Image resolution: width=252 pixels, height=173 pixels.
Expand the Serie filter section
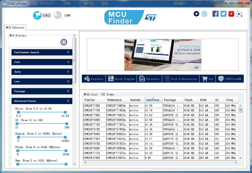pos(42,72)
